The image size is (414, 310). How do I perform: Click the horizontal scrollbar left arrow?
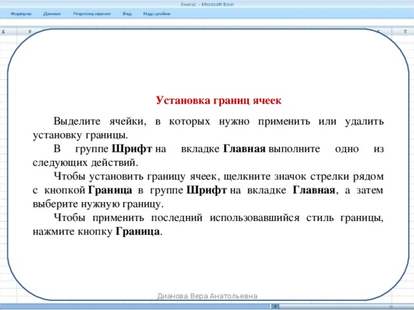click(276, 307)
